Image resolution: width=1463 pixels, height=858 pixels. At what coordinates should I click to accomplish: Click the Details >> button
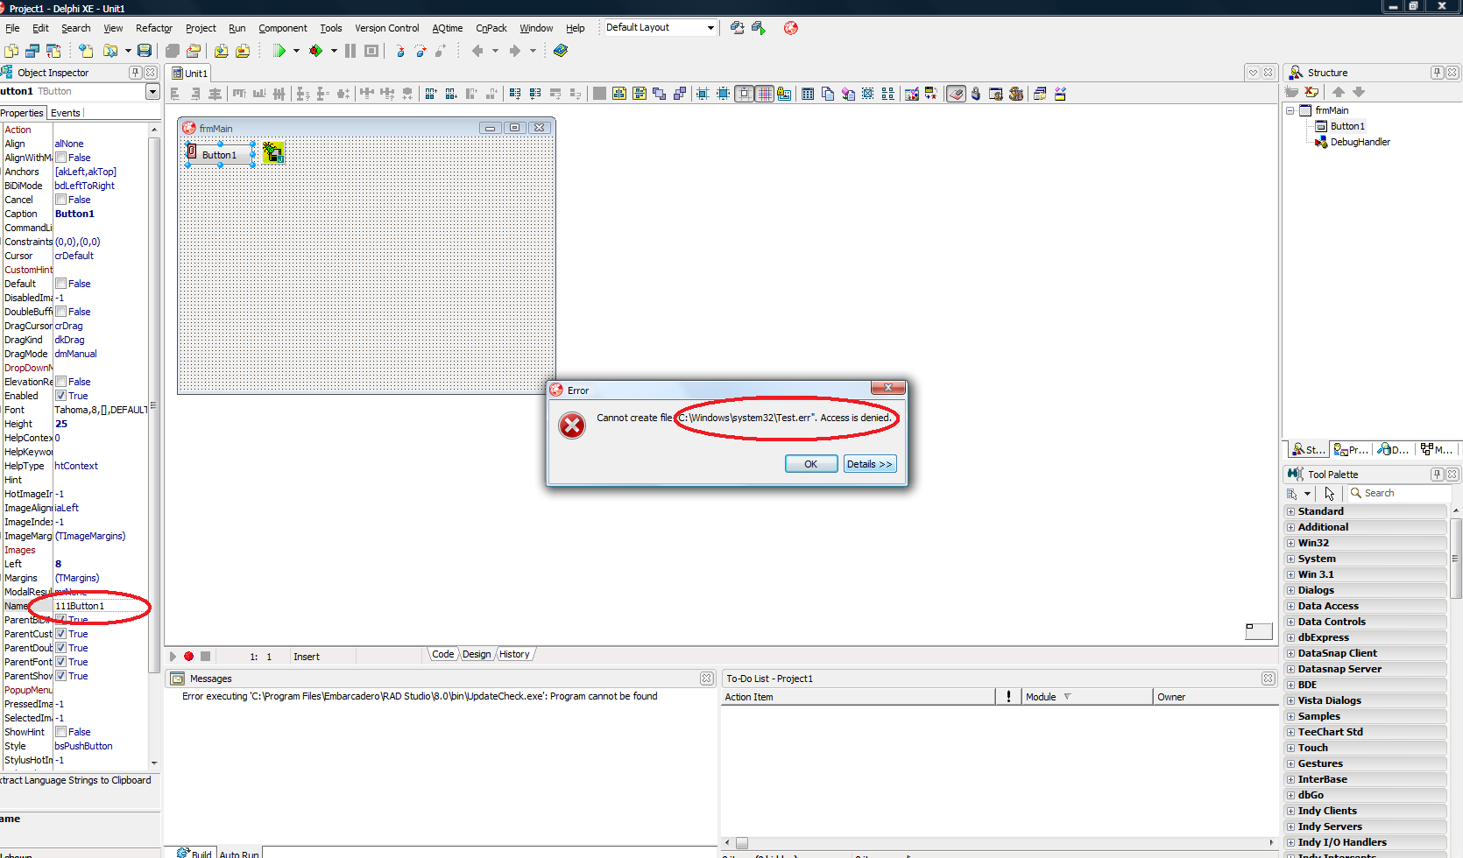tap(869, 464)
